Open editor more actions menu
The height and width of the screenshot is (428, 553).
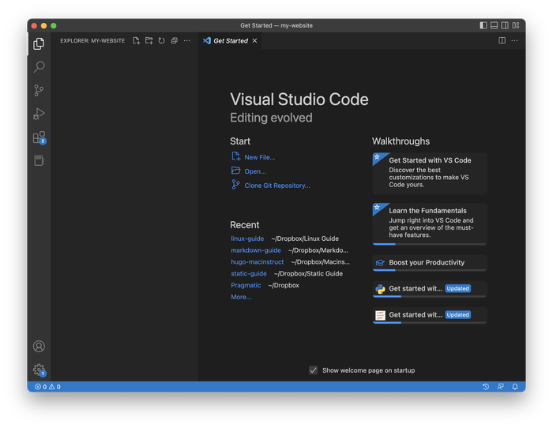point(514,40)
